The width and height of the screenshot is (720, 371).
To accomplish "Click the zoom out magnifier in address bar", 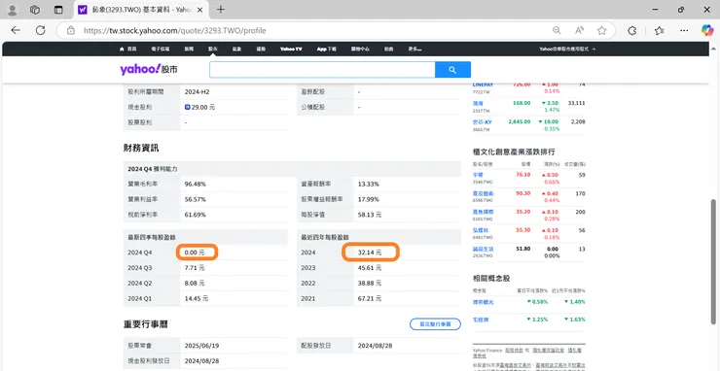I will click(557, 31).
